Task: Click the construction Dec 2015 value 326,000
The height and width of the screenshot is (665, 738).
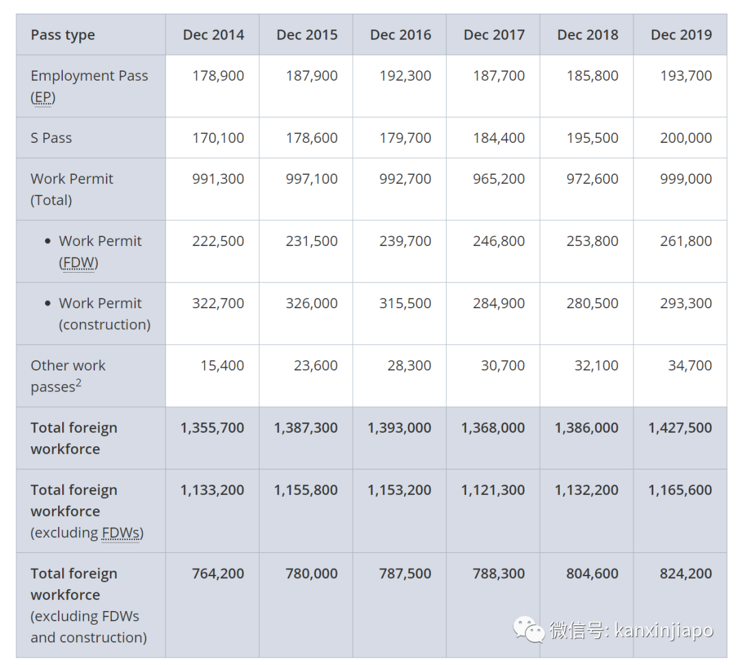Action: click(x=312, y=303)
